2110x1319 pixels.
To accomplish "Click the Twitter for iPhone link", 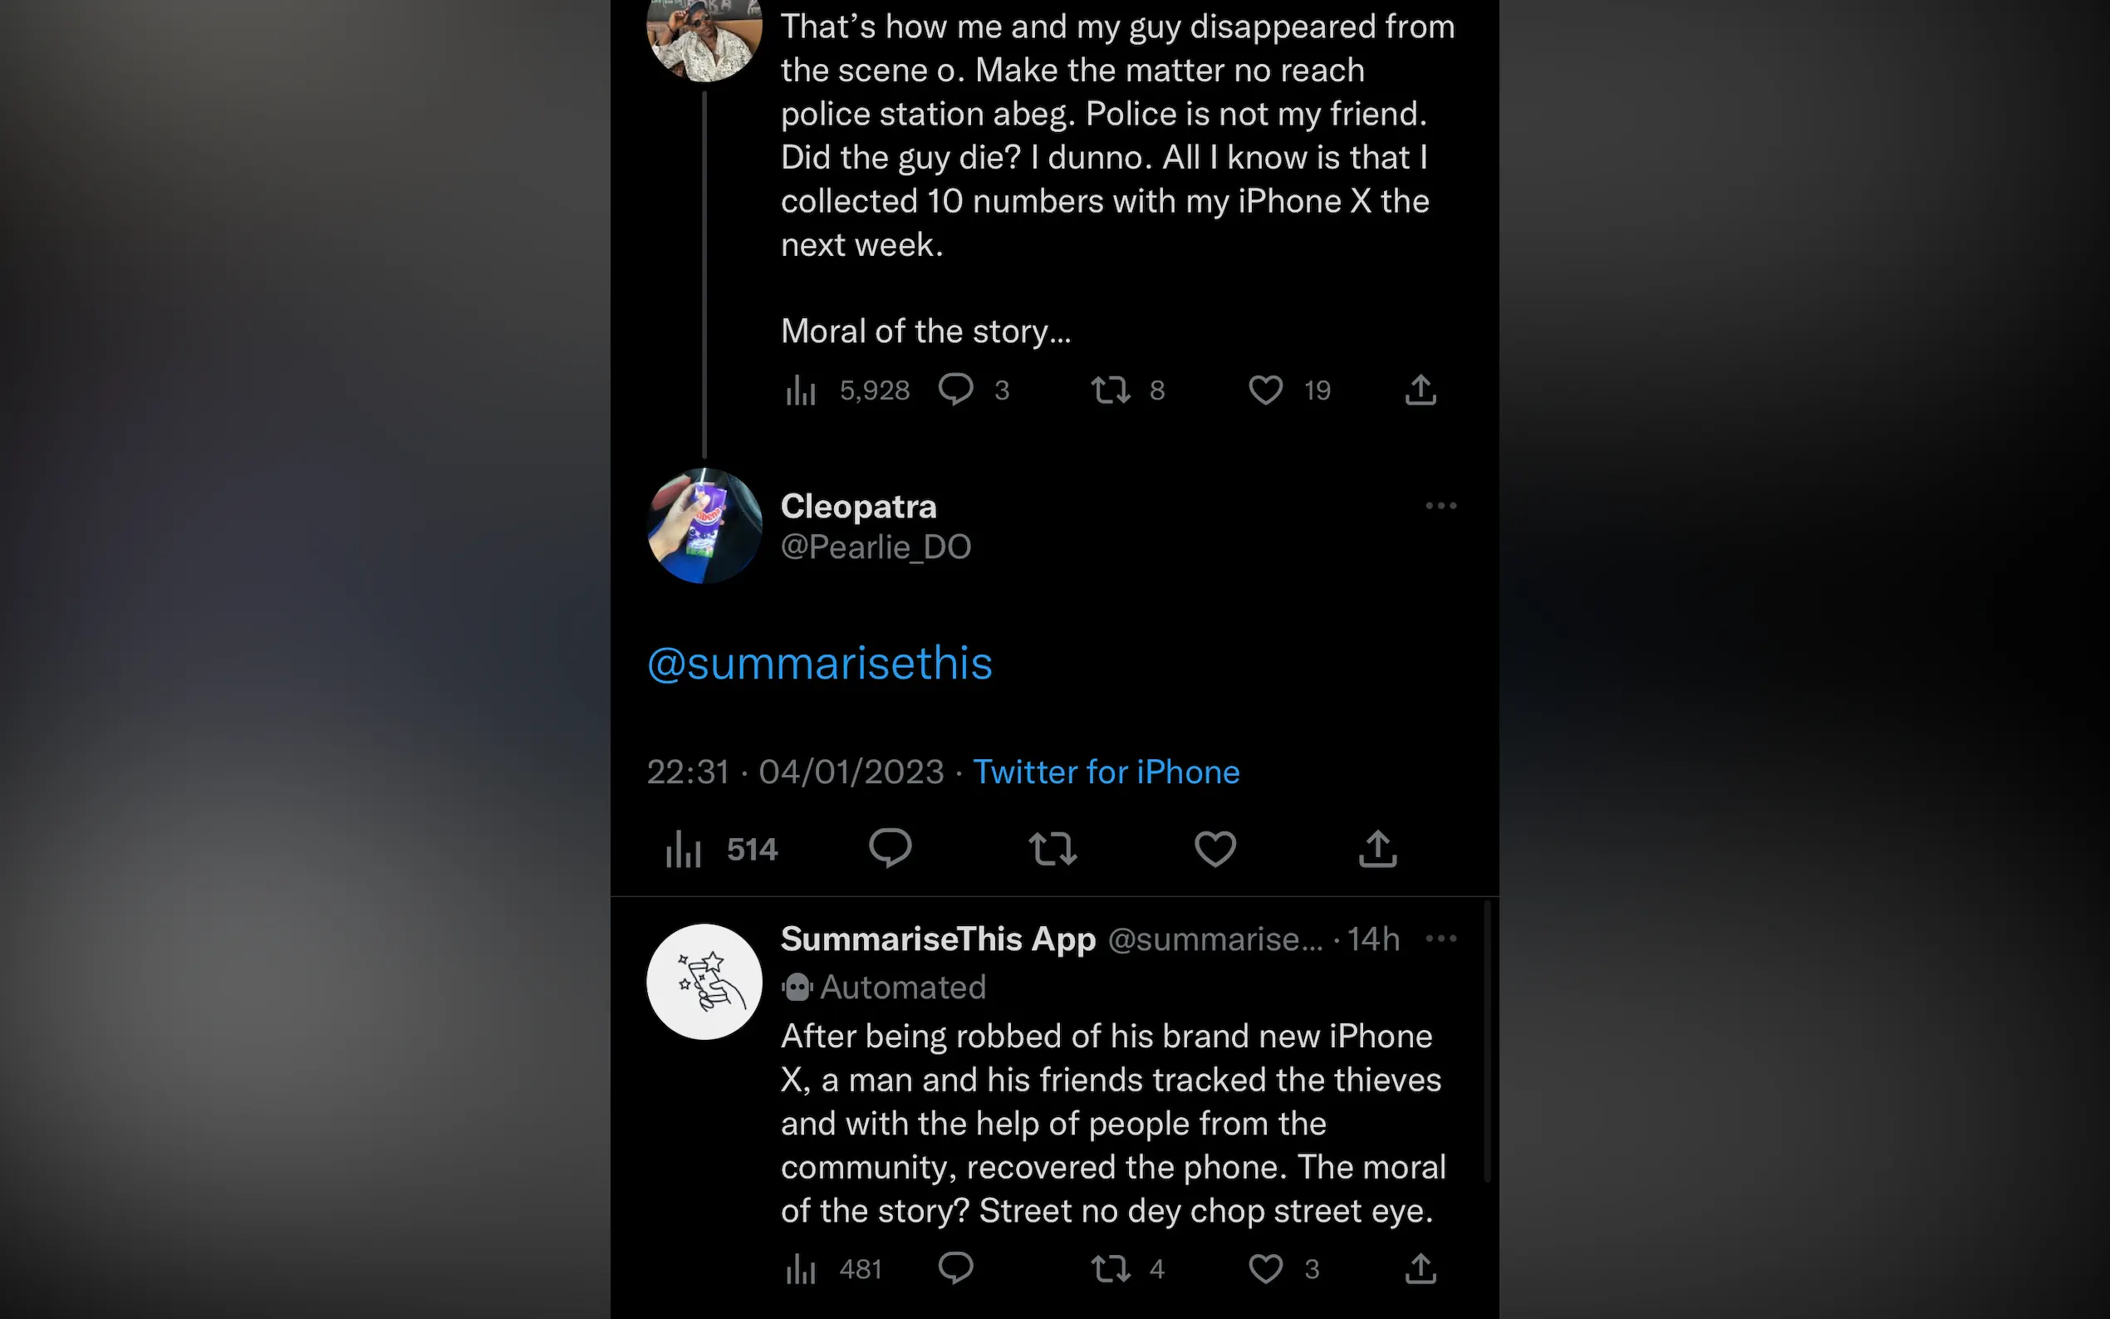I will click(x=1106, y=772).
